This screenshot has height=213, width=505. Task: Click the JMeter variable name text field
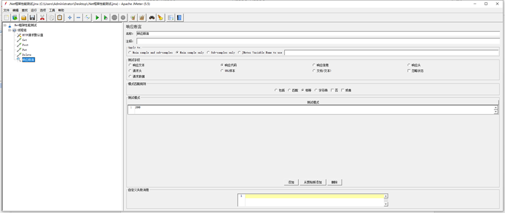pos(391,53)
